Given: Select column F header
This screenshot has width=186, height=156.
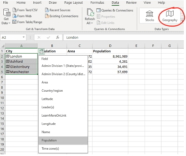Looking at the screenshot, I should tap(153, 46).
